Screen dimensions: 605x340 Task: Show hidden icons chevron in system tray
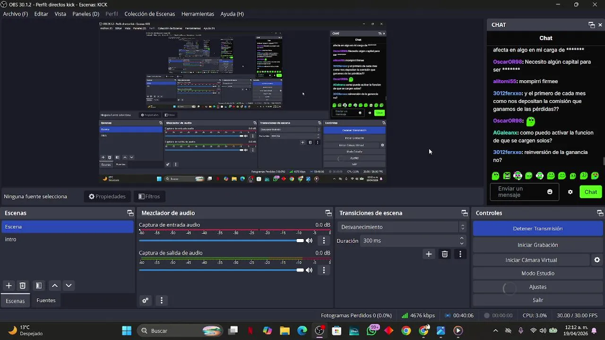[x=495, y=331]
